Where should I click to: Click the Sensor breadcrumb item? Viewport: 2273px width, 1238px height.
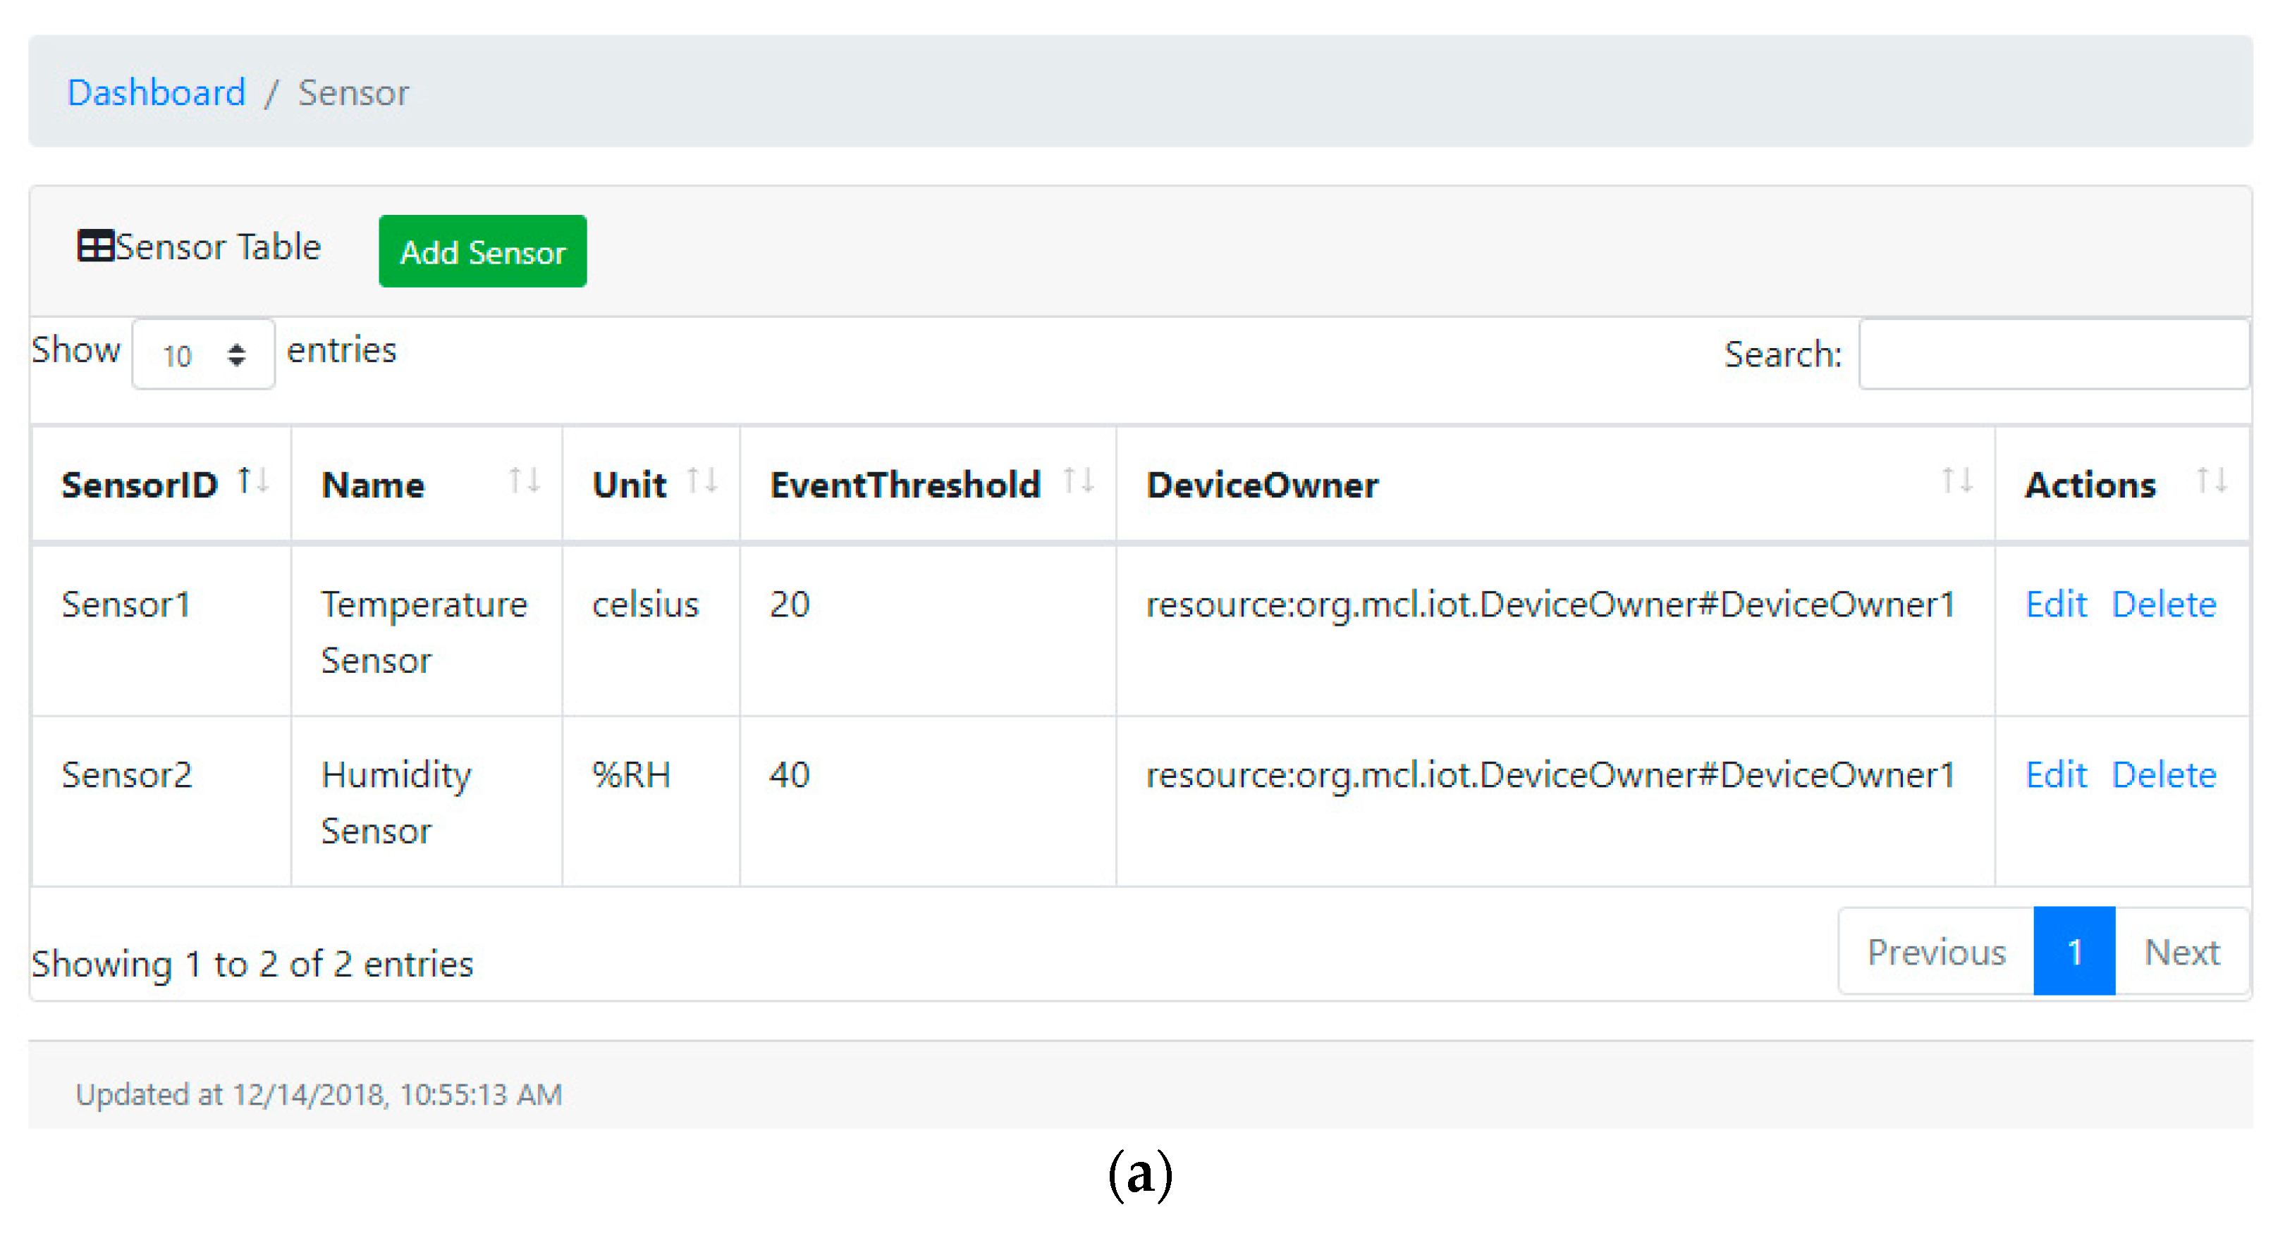coord(353,92)
